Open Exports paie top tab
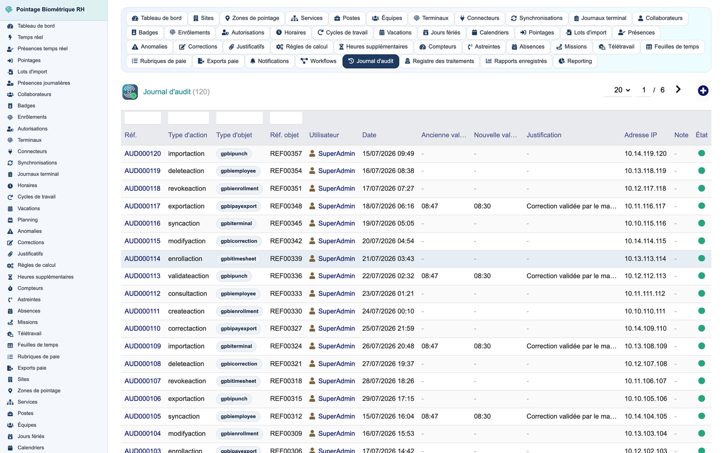Image resolution: width=725 pixels, height=453 pixels. [x=218, y=61]
